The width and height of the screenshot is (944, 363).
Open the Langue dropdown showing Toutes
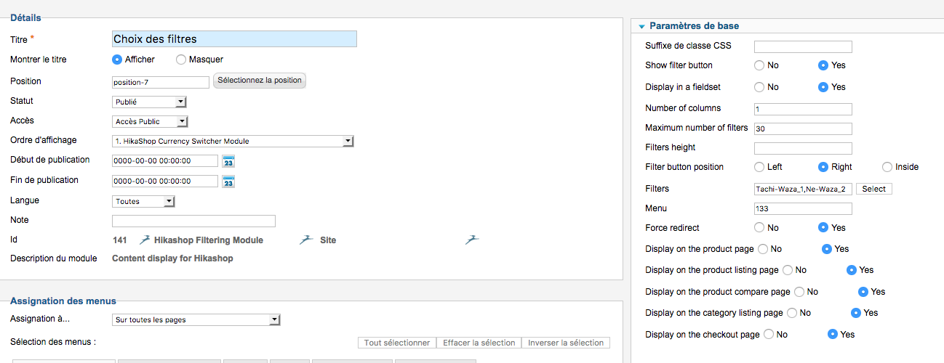pyautogui.click(x=143, y=202)
